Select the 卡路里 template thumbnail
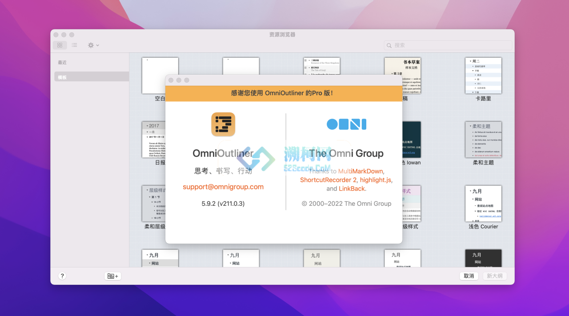 [483, 76]
